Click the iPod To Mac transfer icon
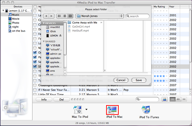This screenshot has height=126, width=192. pyautogui.click(x=112, y=110)
